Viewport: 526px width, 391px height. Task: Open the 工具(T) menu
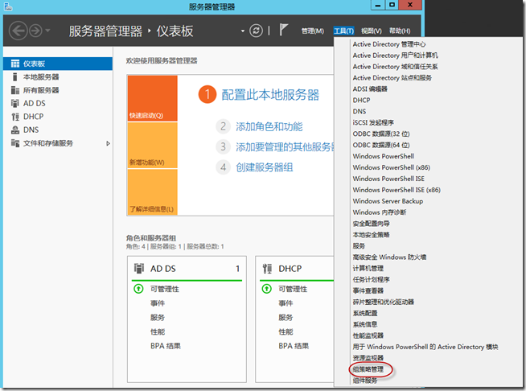click(343, 31)
